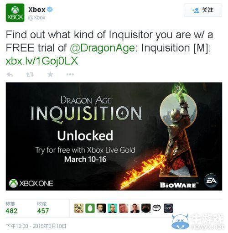The height and width of the screenshot is (233, 228).
Task: Open the xbx.lv/1Goj0LX link
Action: click(x=42, y=61)
